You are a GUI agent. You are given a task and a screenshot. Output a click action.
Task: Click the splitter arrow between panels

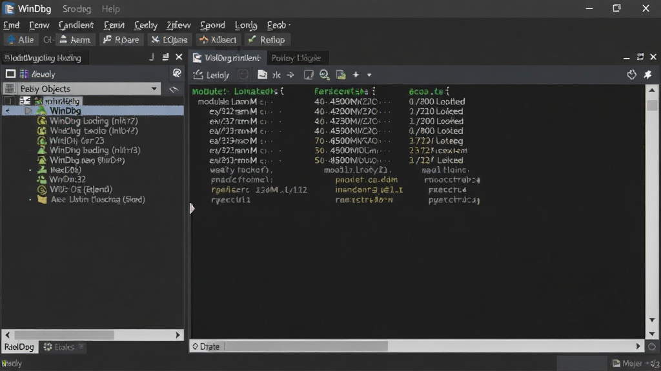coord(192,208)
